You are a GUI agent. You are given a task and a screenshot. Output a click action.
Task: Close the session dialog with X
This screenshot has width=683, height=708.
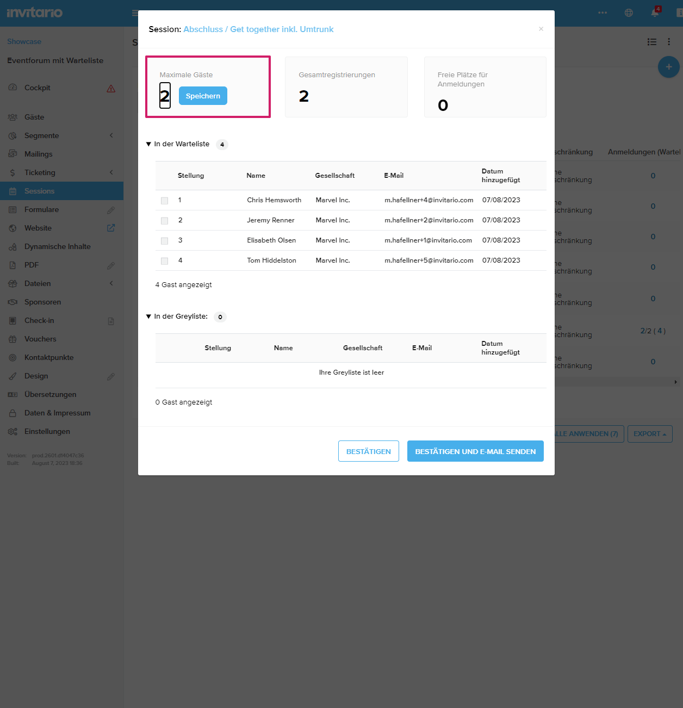click(x=541, y=29)
